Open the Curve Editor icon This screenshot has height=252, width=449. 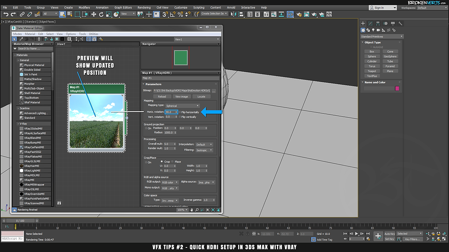(x=274, y=14)
